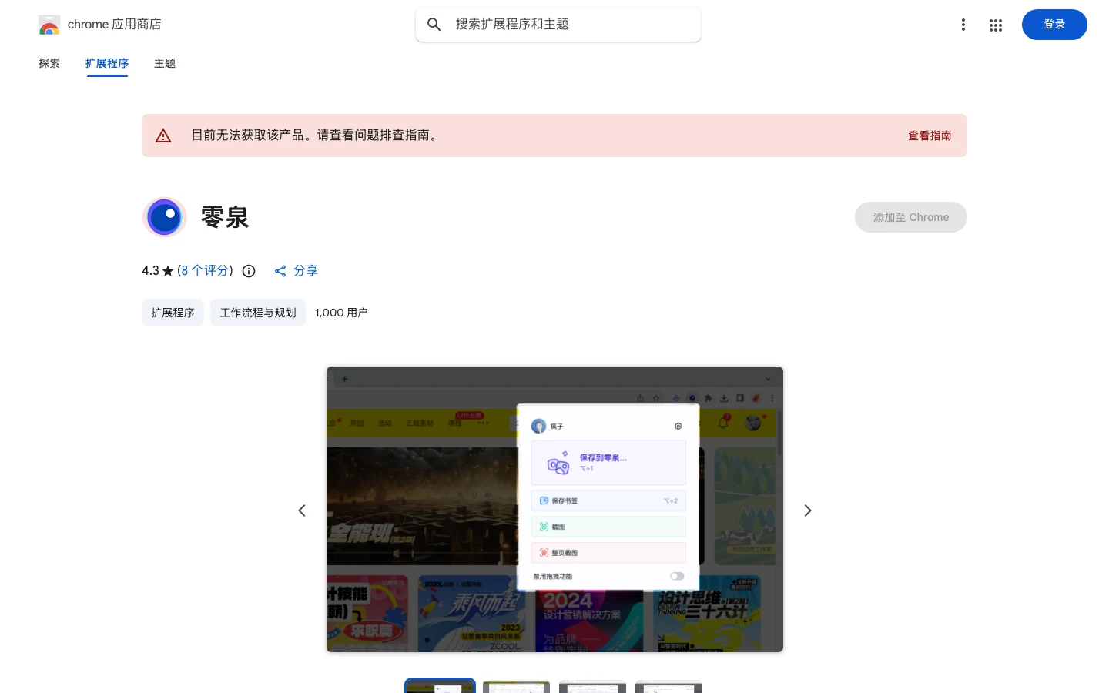Click the search magnifier icon
The image size is (1109, 693).
[434, 25]
